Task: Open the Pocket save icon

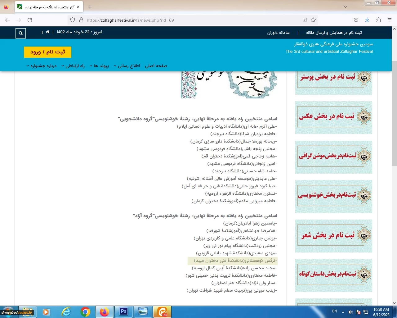Action: pos(356,20)
